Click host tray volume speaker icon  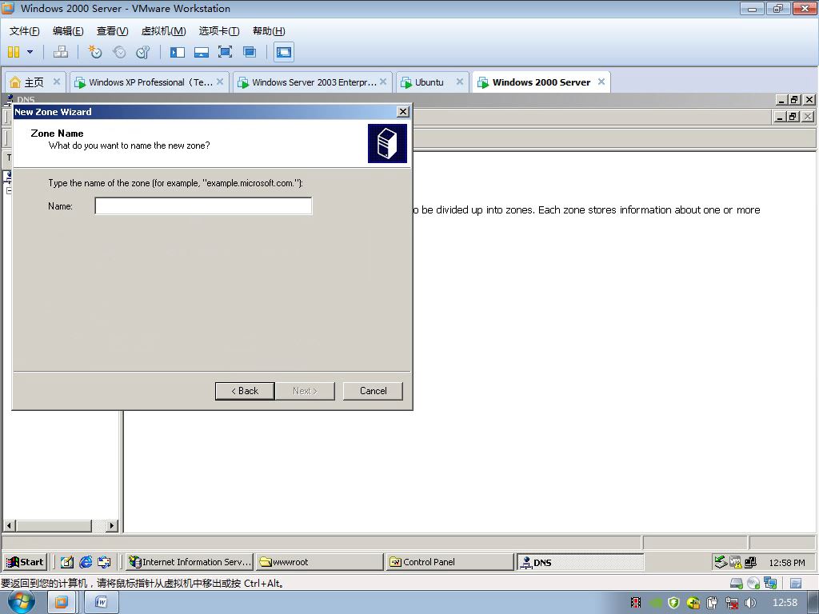750,603
